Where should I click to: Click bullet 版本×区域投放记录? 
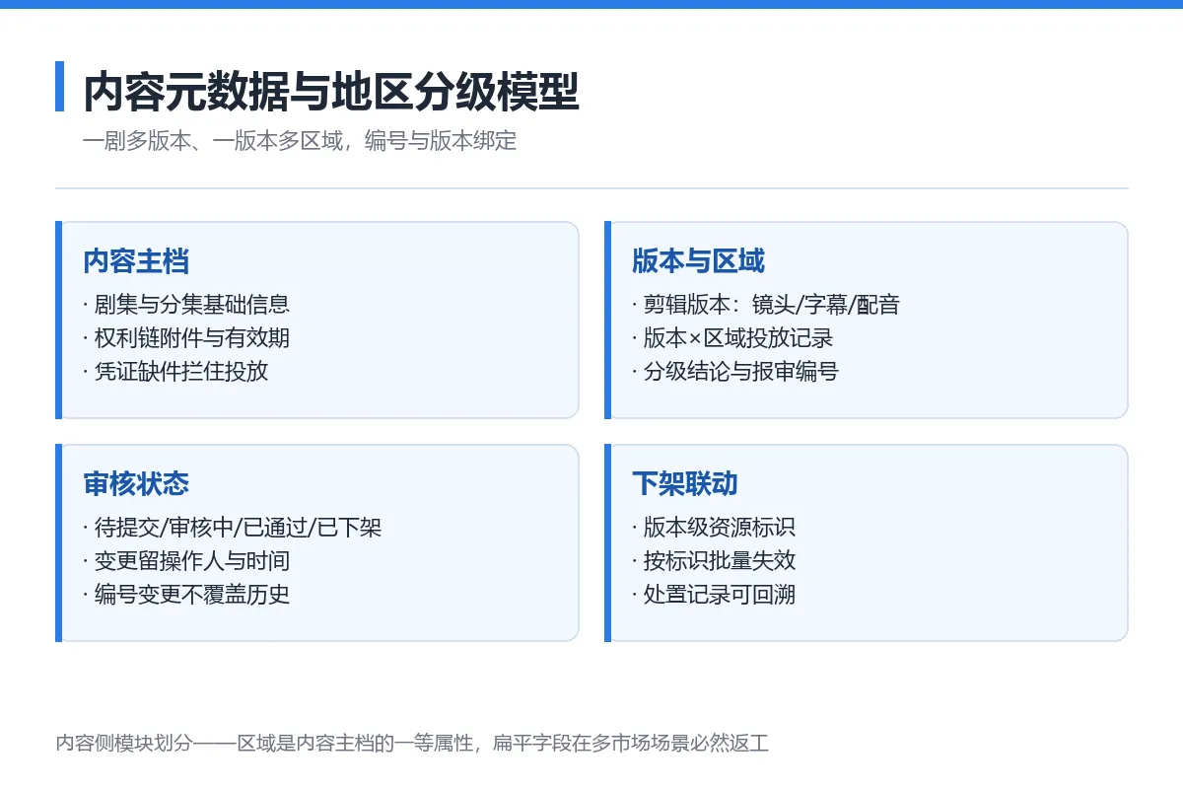[732, 338]
